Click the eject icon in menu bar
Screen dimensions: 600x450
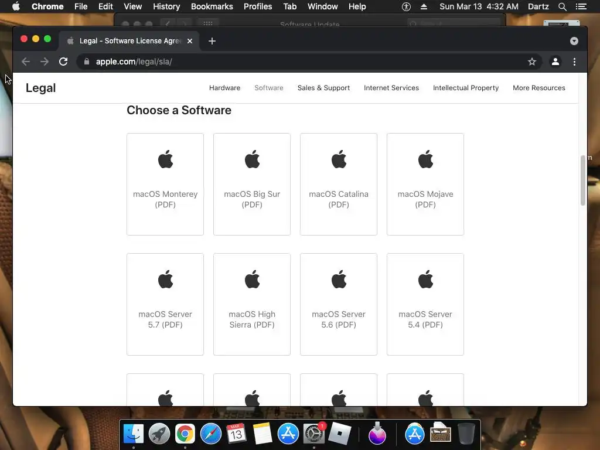tap(424, 6)
